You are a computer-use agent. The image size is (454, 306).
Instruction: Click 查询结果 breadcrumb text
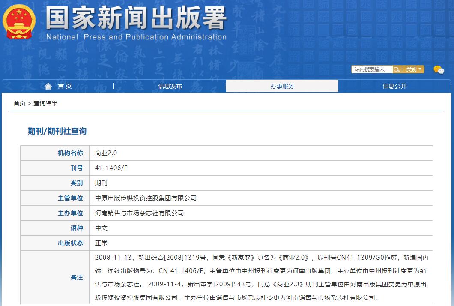click(45, 103)
